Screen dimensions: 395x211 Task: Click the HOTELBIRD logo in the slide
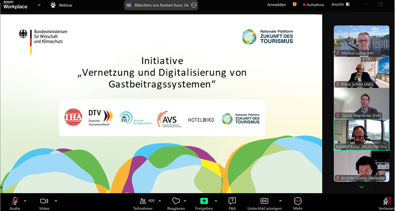coord(201,120)
